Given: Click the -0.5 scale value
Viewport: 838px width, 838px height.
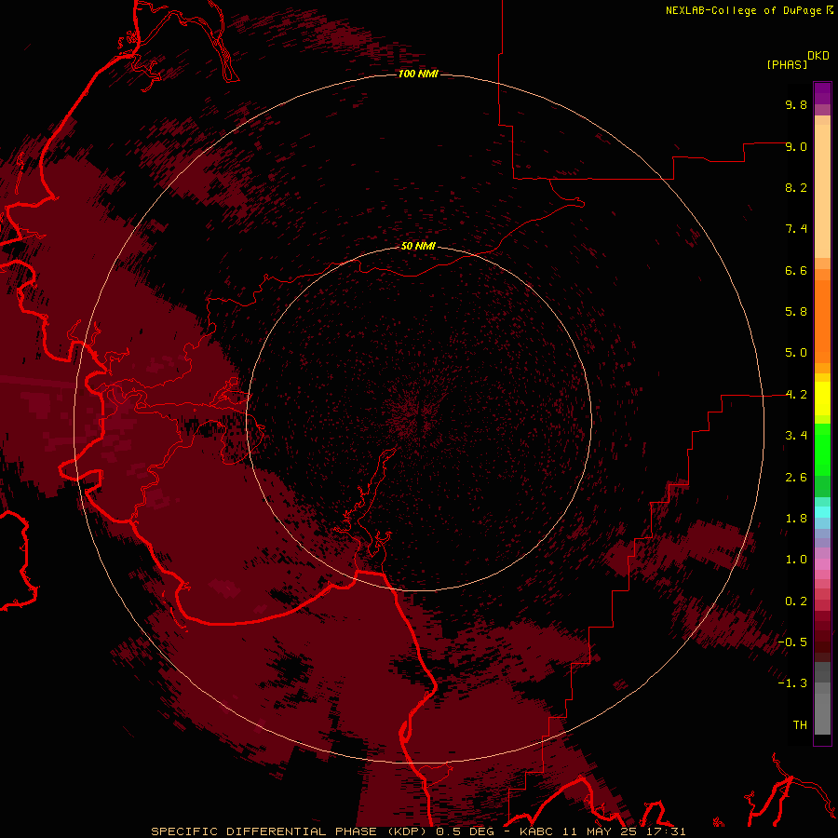Looking at the screenshot, I should click(x=792, y=642).
